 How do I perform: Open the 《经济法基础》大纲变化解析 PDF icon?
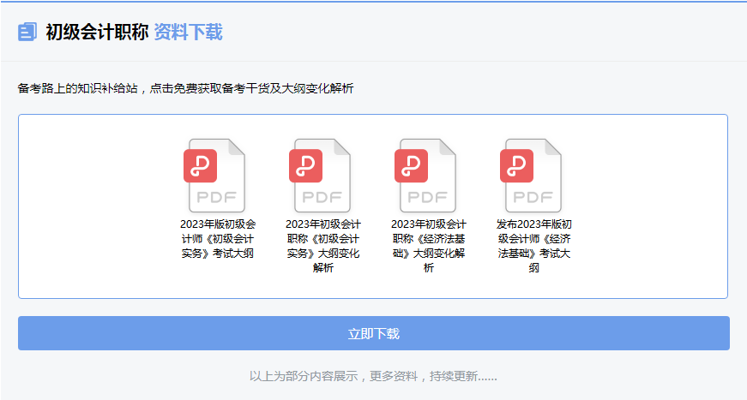pos(425,176)
